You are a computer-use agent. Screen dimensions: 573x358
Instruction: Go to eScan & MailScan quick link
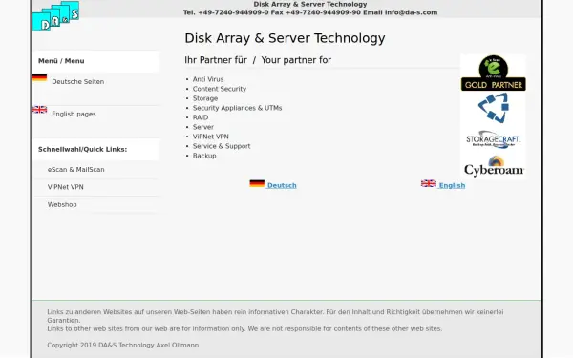click(76, 170)
